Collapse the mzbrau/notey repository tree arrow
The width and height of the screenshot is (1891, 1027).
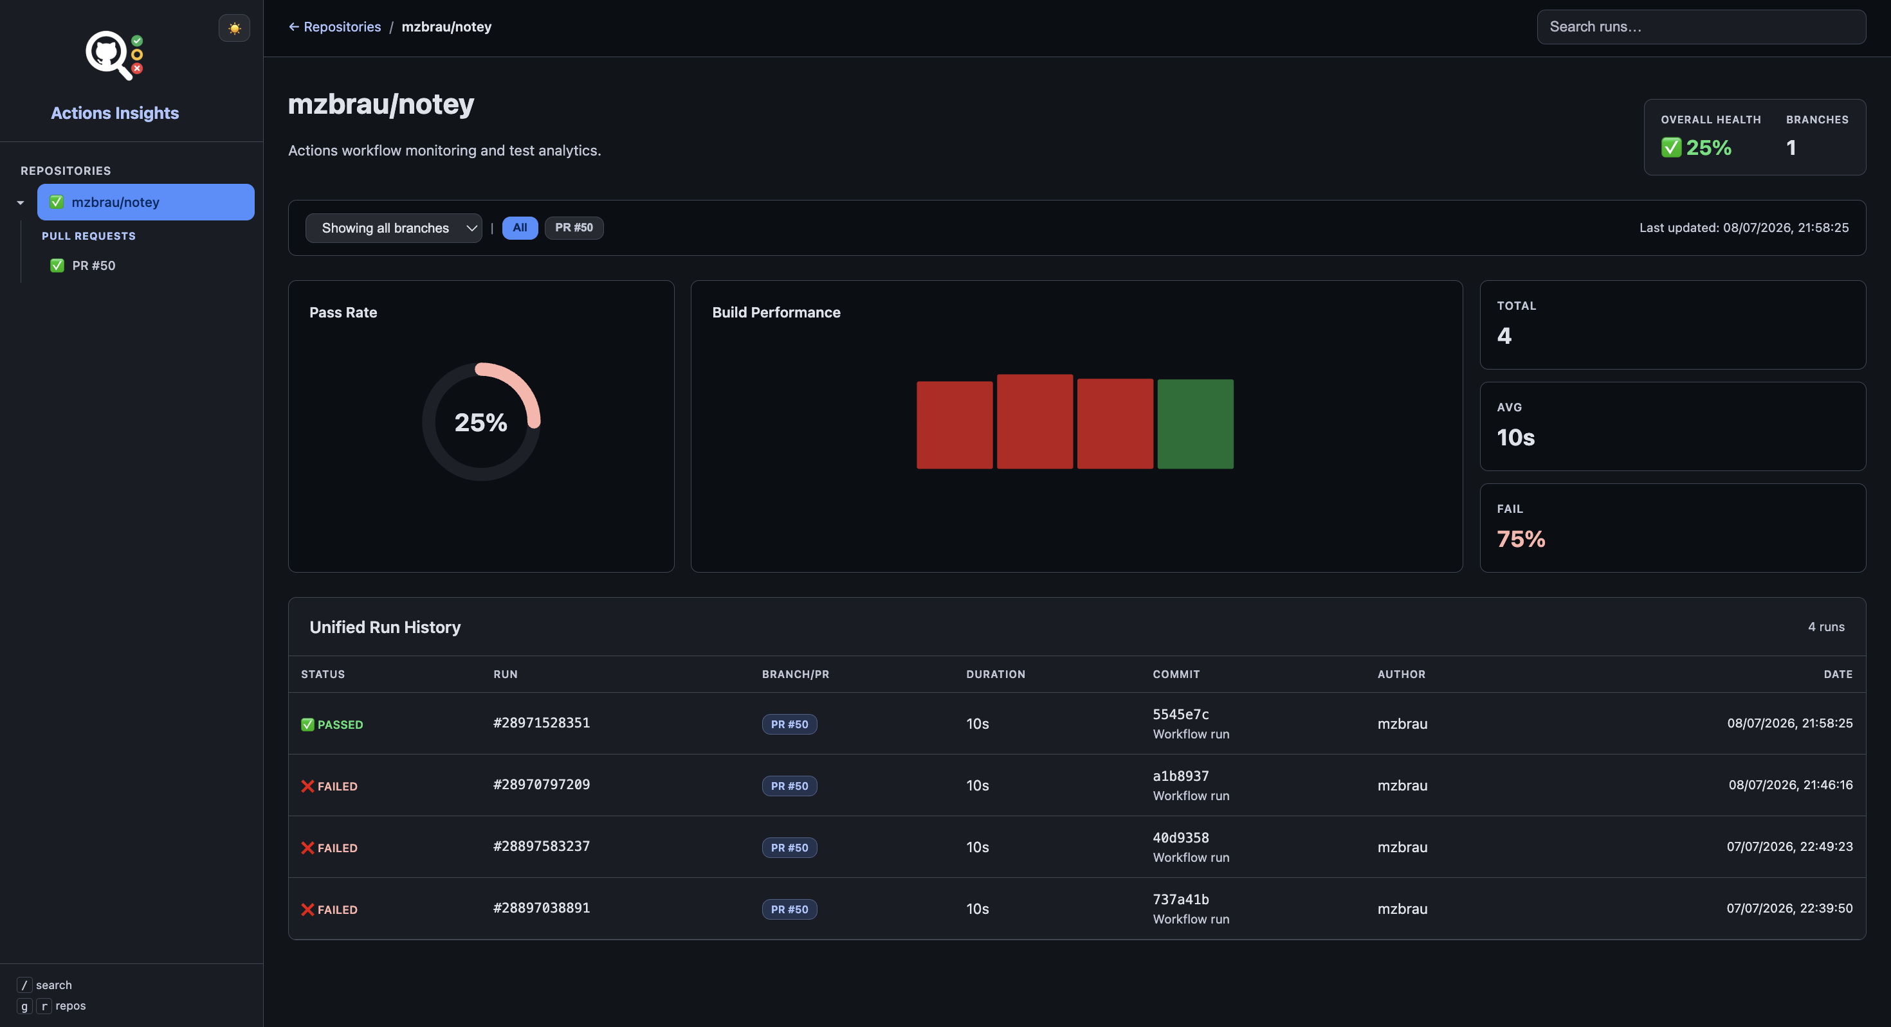click(21, 202)
